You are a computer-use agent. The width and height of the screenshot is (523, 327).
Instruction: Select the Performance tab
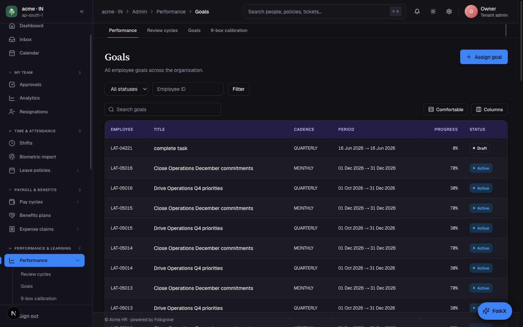coord(123,31)
